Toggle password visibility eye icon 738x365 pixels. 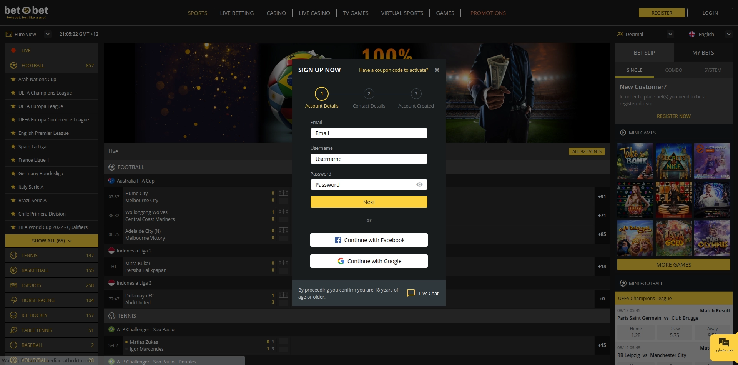[x=419, y=185]
